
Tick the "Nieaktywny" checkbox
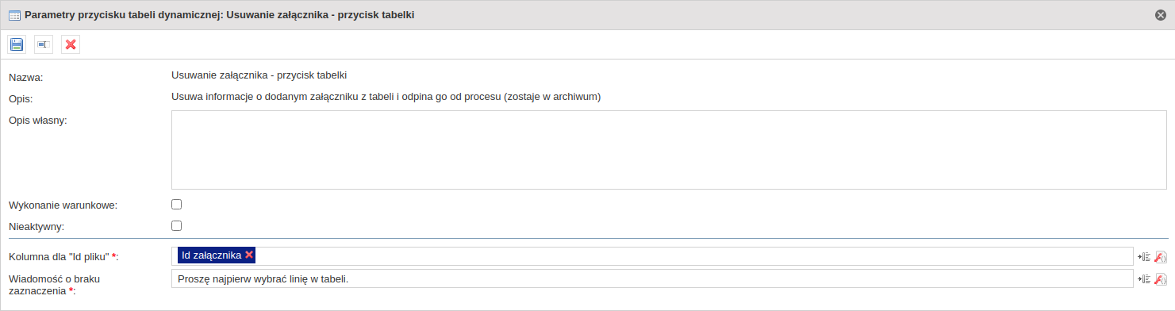tap(177, 225)
